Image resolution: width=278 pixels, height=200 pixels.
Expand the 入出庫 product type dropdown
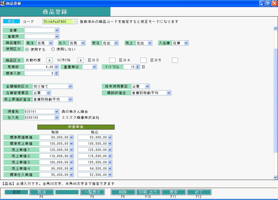[x=186, y=43]
